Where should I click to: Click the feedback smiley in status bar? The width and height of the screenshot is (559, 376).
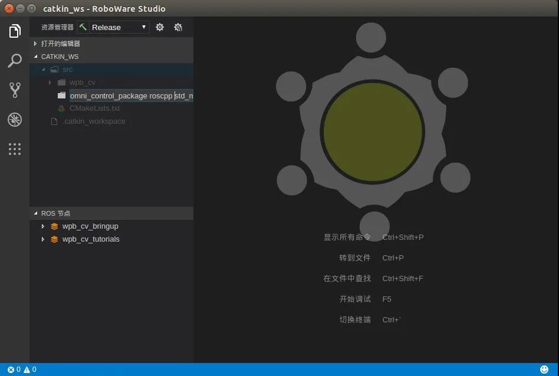coord(544,370)
